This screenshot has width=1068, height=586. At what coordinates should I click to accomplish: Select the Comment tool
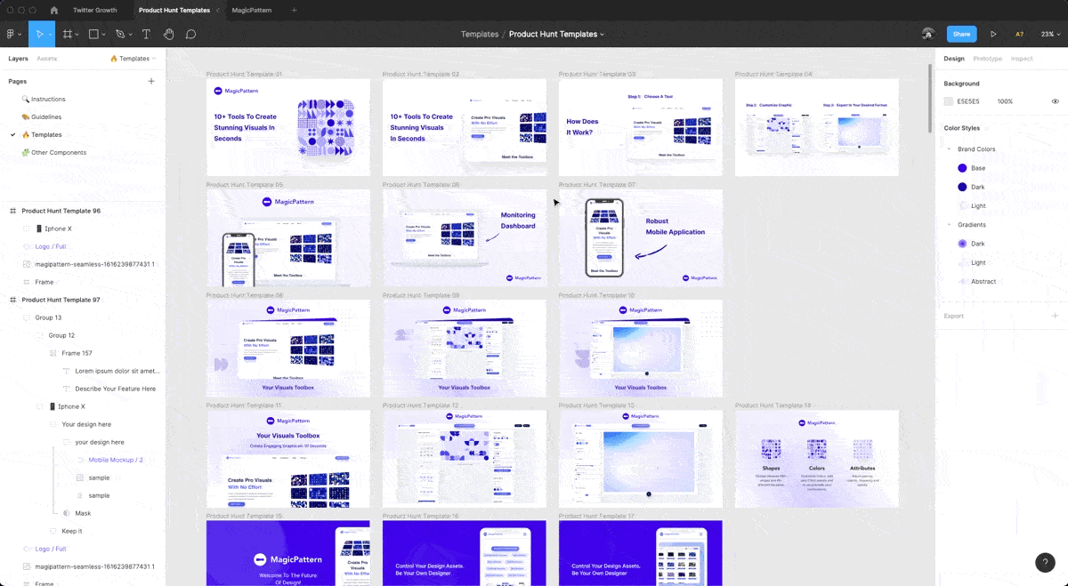pos(190,34)
